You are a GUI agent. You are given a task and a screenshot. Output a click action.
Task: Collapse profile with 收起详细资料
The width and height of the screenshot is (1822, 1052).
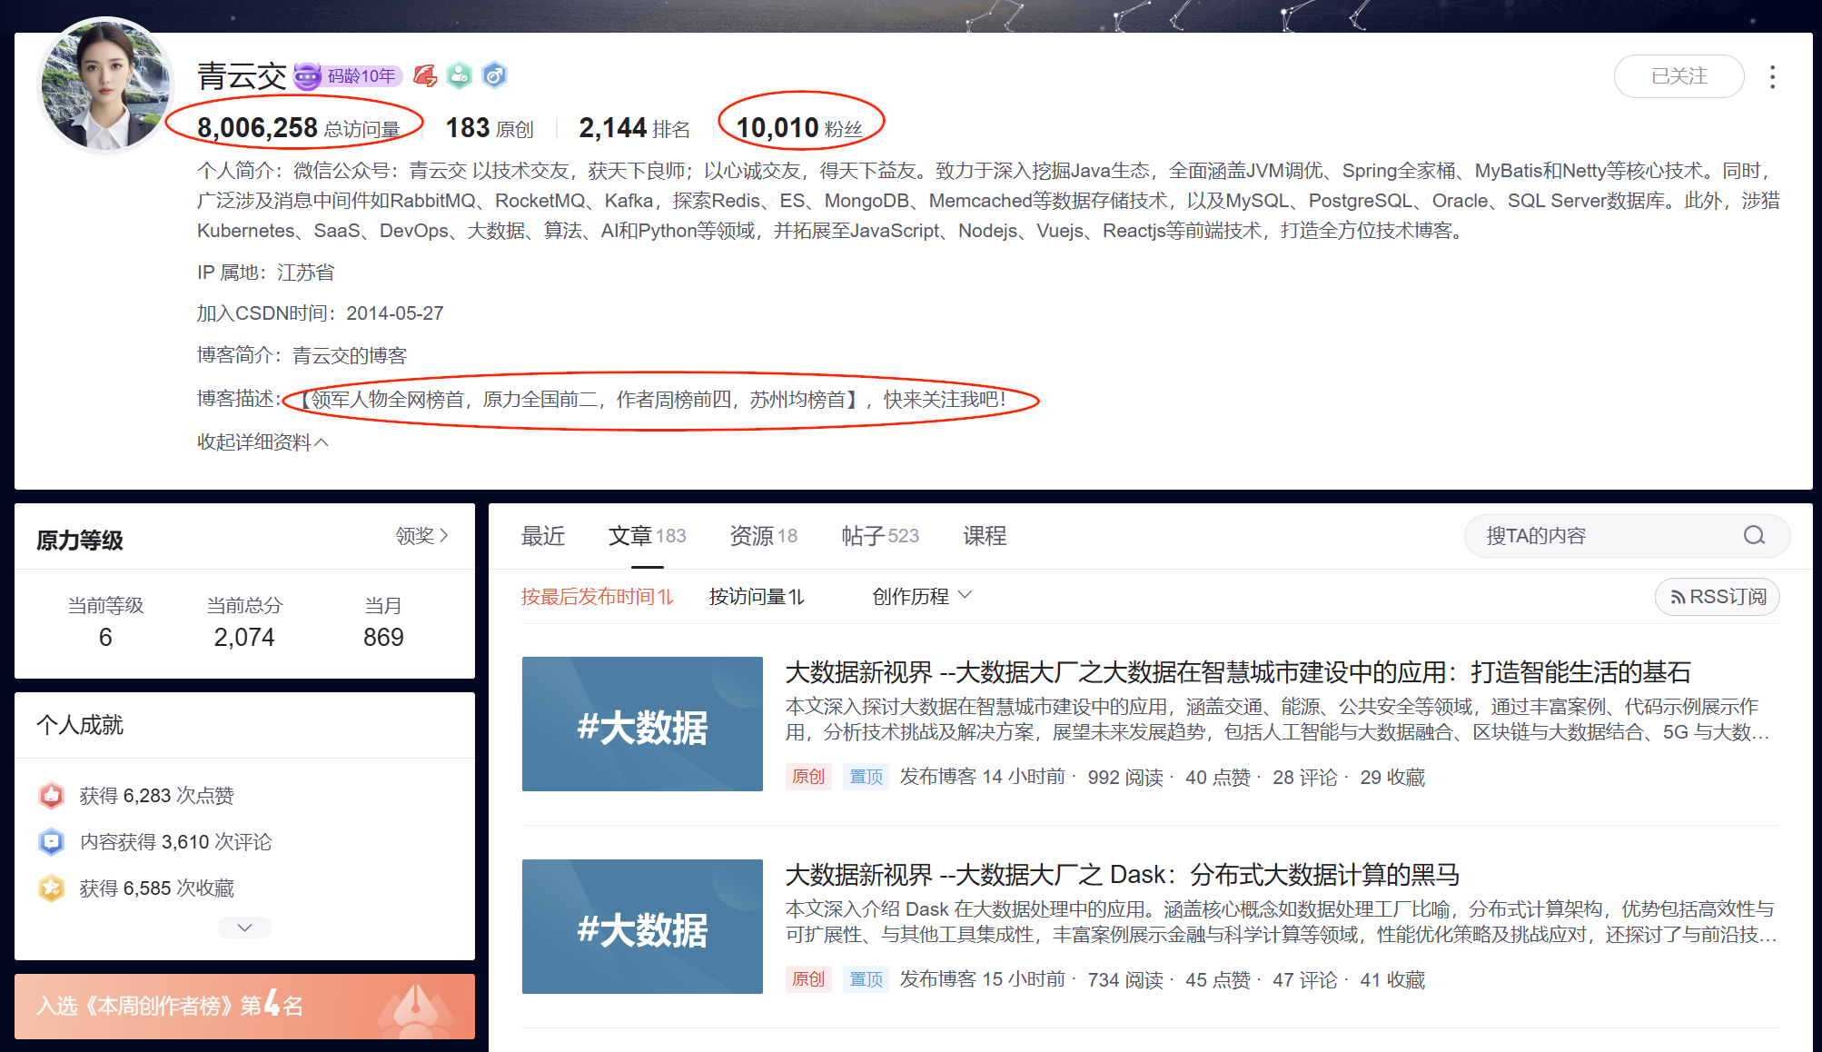[x=262, y=442]
